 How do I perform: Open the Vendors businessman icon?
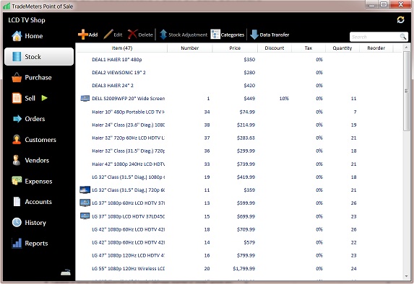(x=17, y=160)
